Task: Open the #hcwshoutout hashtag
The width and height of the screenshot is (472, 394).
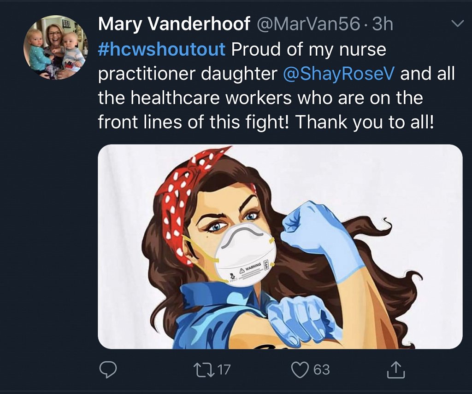Action: pyautogui.click(x=162, y=49)
